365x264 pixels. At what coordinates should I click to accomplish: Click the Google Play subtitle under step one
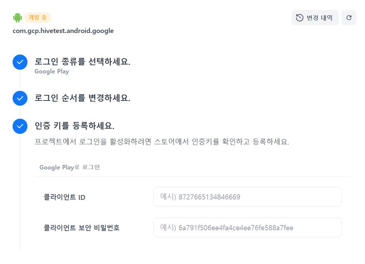[x=52, y=72]
